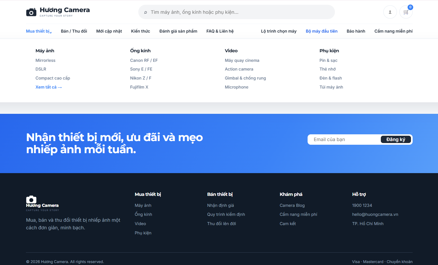Select Mirrorless under Máy ảnh

click(x=45, y=60)
